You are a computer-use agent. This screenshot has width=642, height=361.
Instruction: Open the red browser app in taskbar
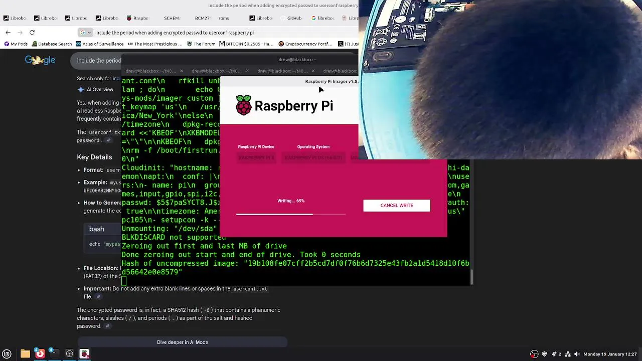(x=40, y=354)
